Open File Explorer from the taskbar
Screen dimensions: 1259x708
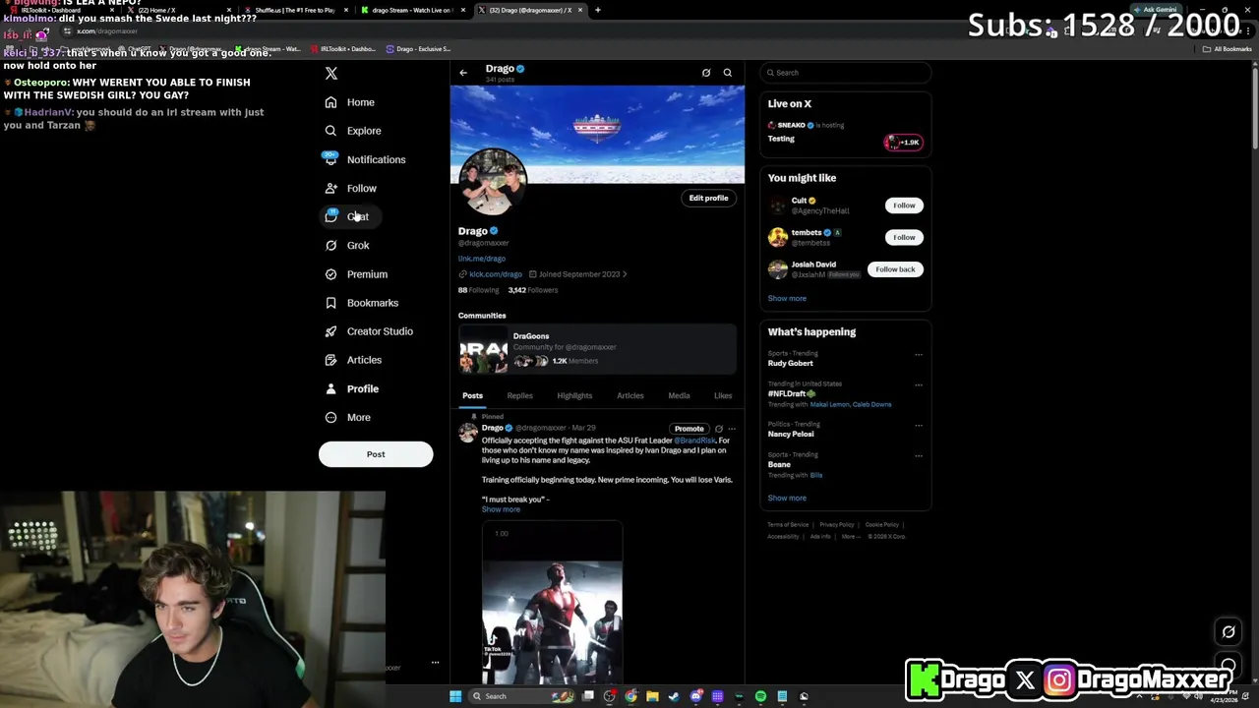[652, 696]
